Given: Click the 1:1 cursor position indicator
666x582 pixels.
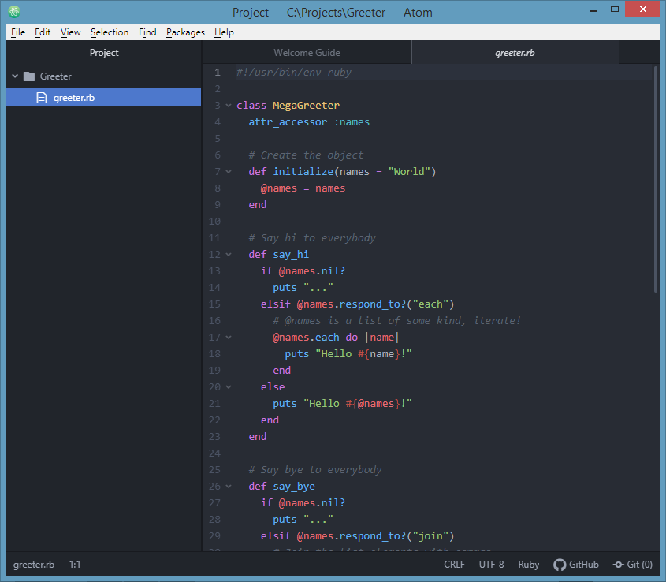Looking at the screenshot, I should 75,565.
